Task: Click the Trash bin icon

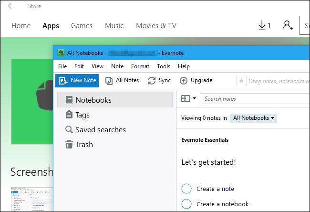Action: 69,144
